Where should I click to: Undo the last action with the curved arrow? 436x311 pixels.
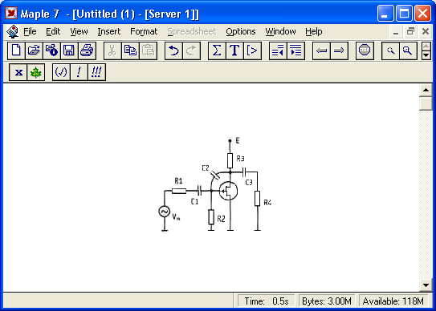(173, 50)
